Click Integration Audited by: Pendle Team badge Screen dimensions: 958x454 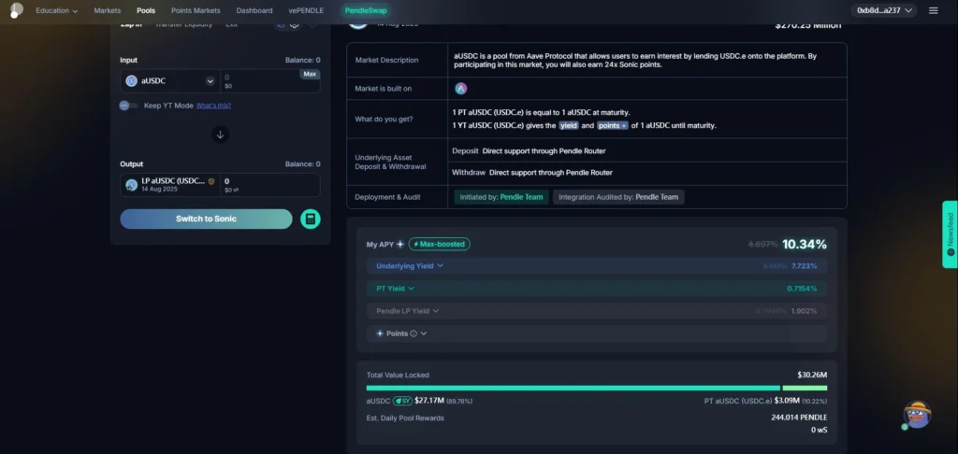tap(618, 197)
